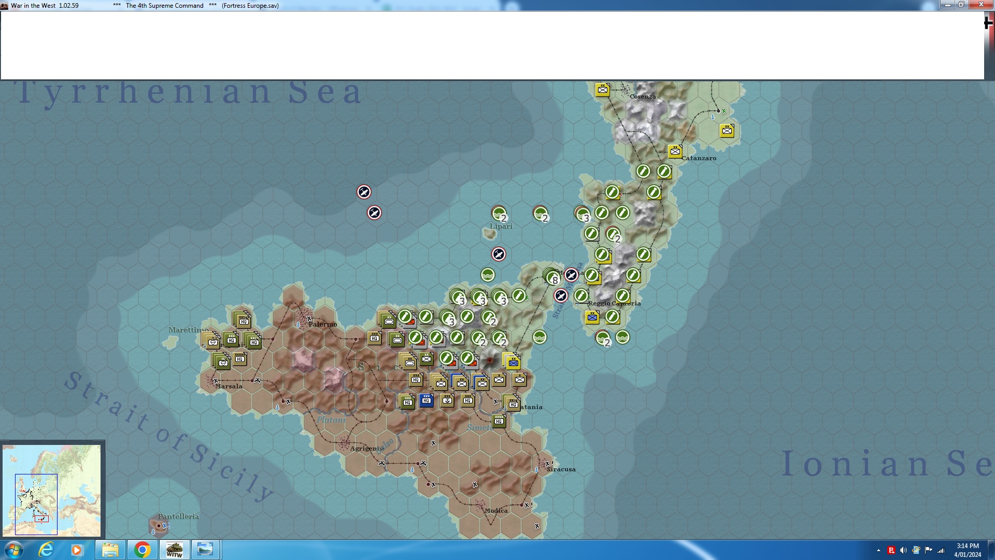This screenshot has height=560, width=995.
Task: Expand the hidden system tray icons
Action: [x=878, y=550]
